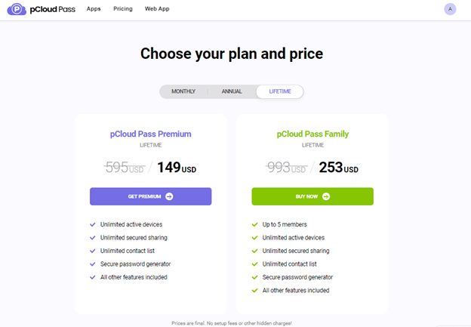Click the pCloud Pass Premium title
The width and height of the screenshot is (471, 327).
tap(151, 134)
